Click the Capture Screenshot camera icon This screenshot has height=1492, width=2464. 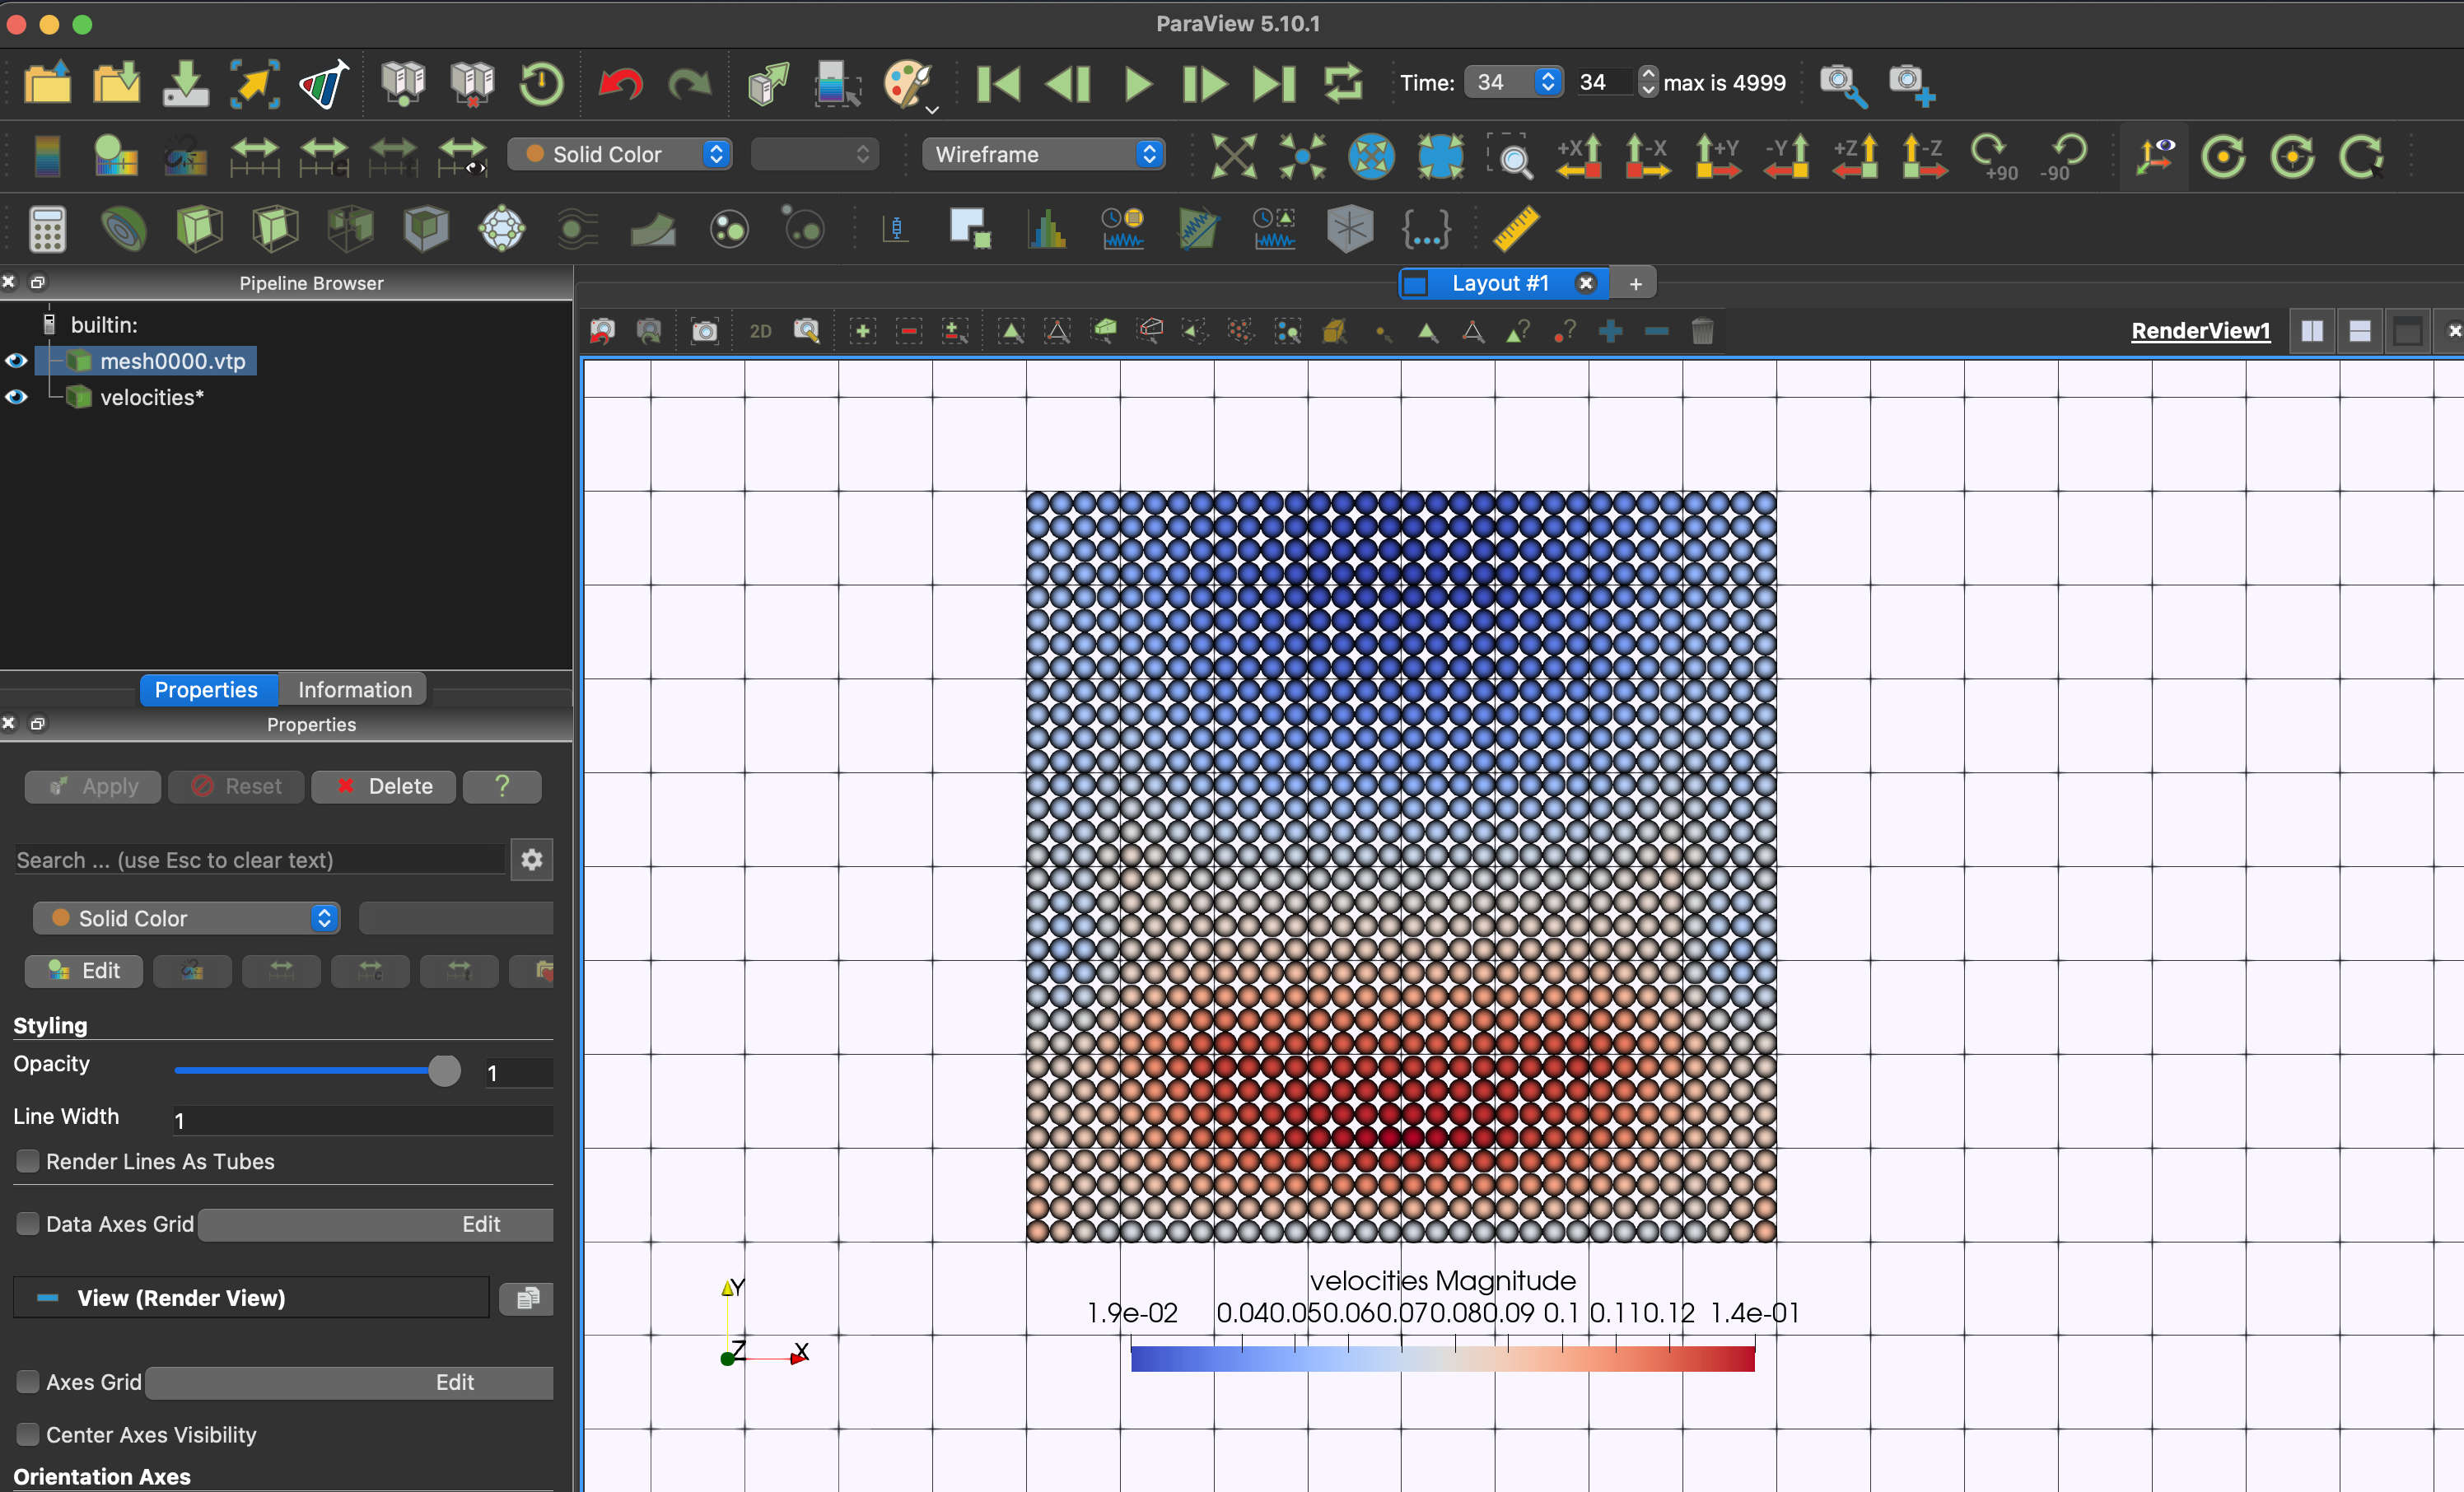[x=704, y=331]
